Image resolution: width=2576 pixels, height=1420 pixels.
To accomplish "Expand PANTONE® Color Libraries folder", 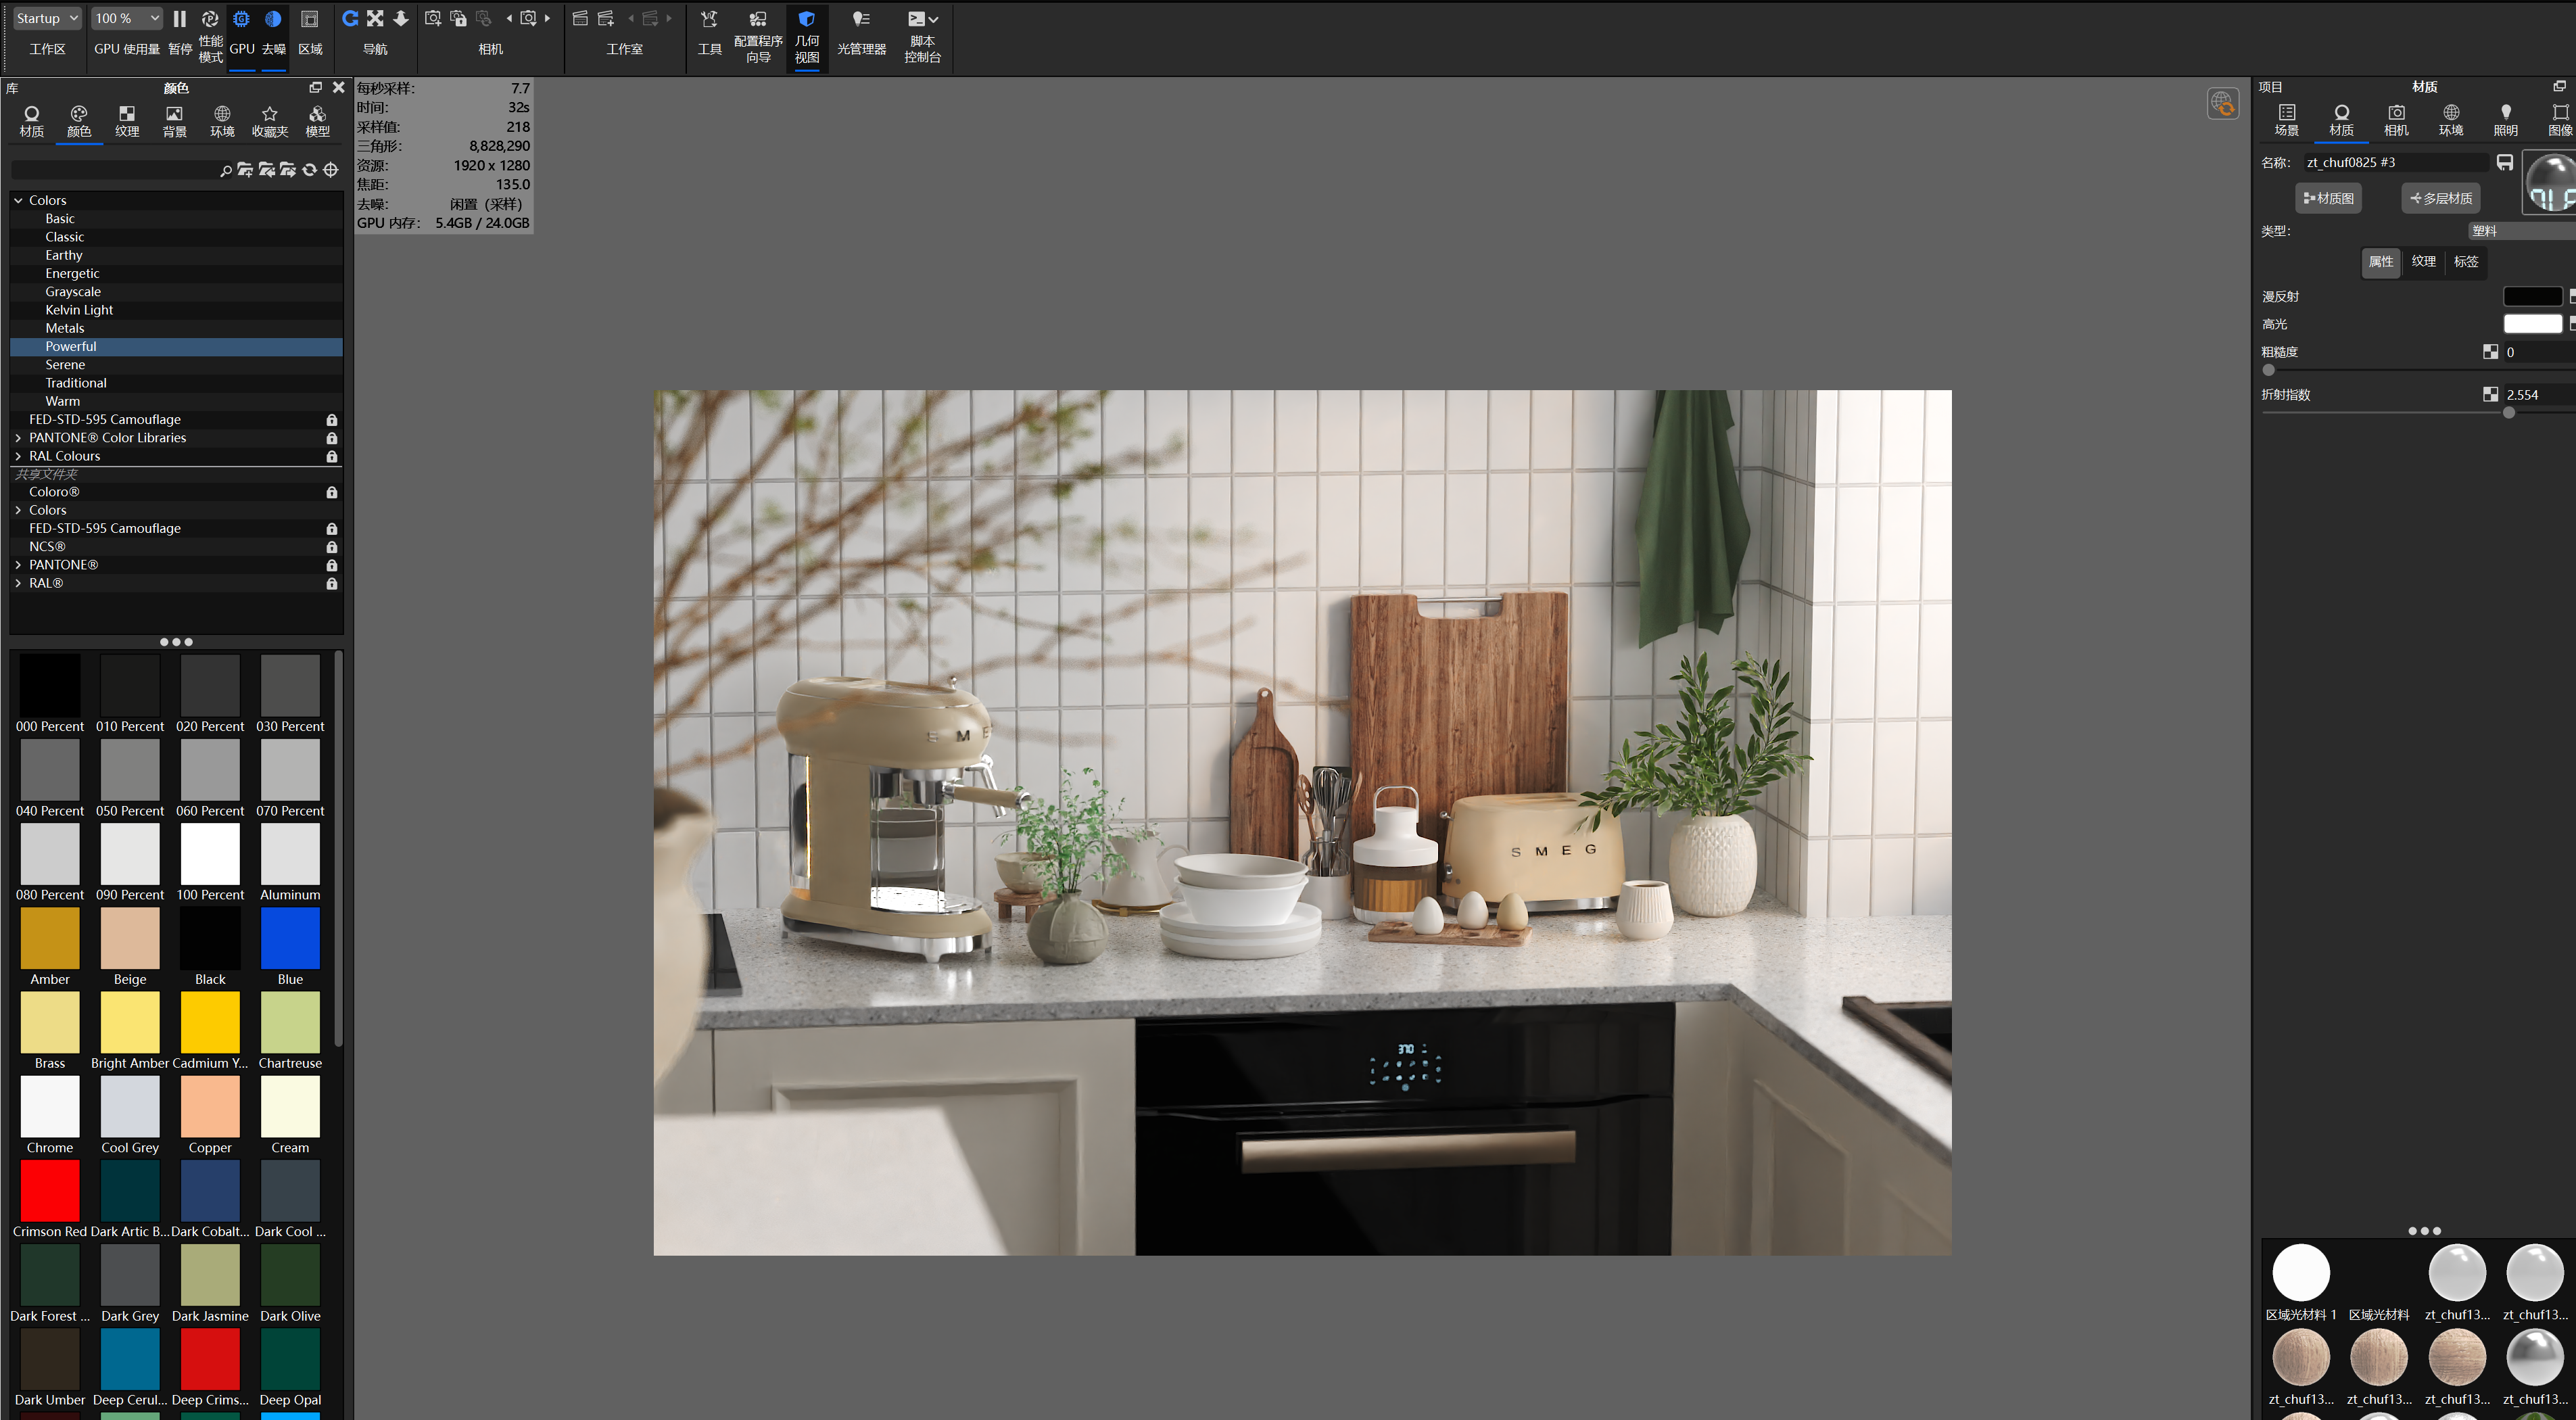I will coord(18,438).
